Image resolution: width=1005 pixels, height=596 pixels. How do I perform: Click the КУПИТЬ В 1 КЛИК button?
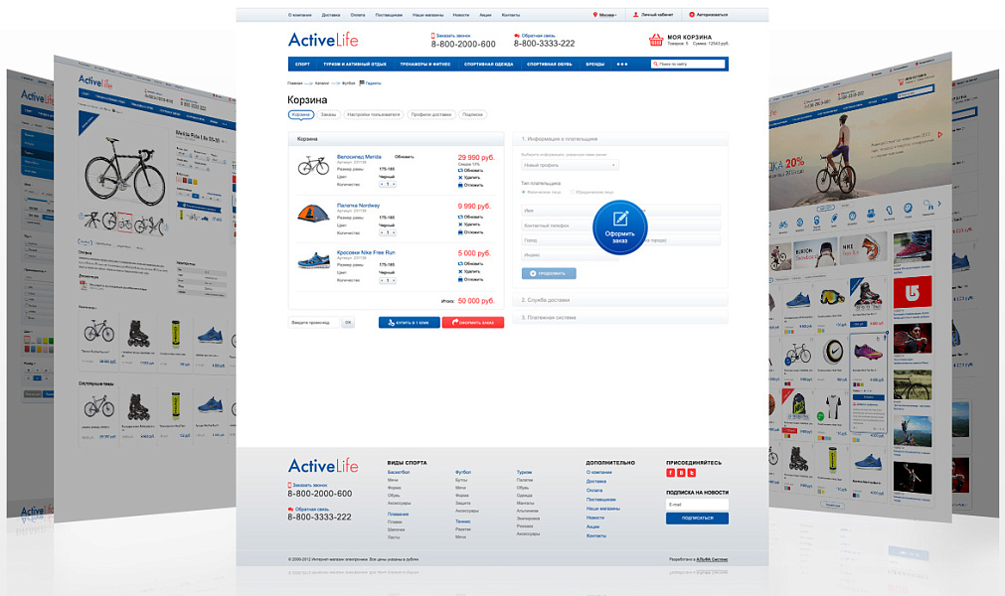pos(409,322)
